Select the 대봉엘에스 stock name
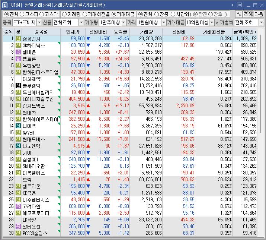Viewport: 266px width, 240px height. 34,173
